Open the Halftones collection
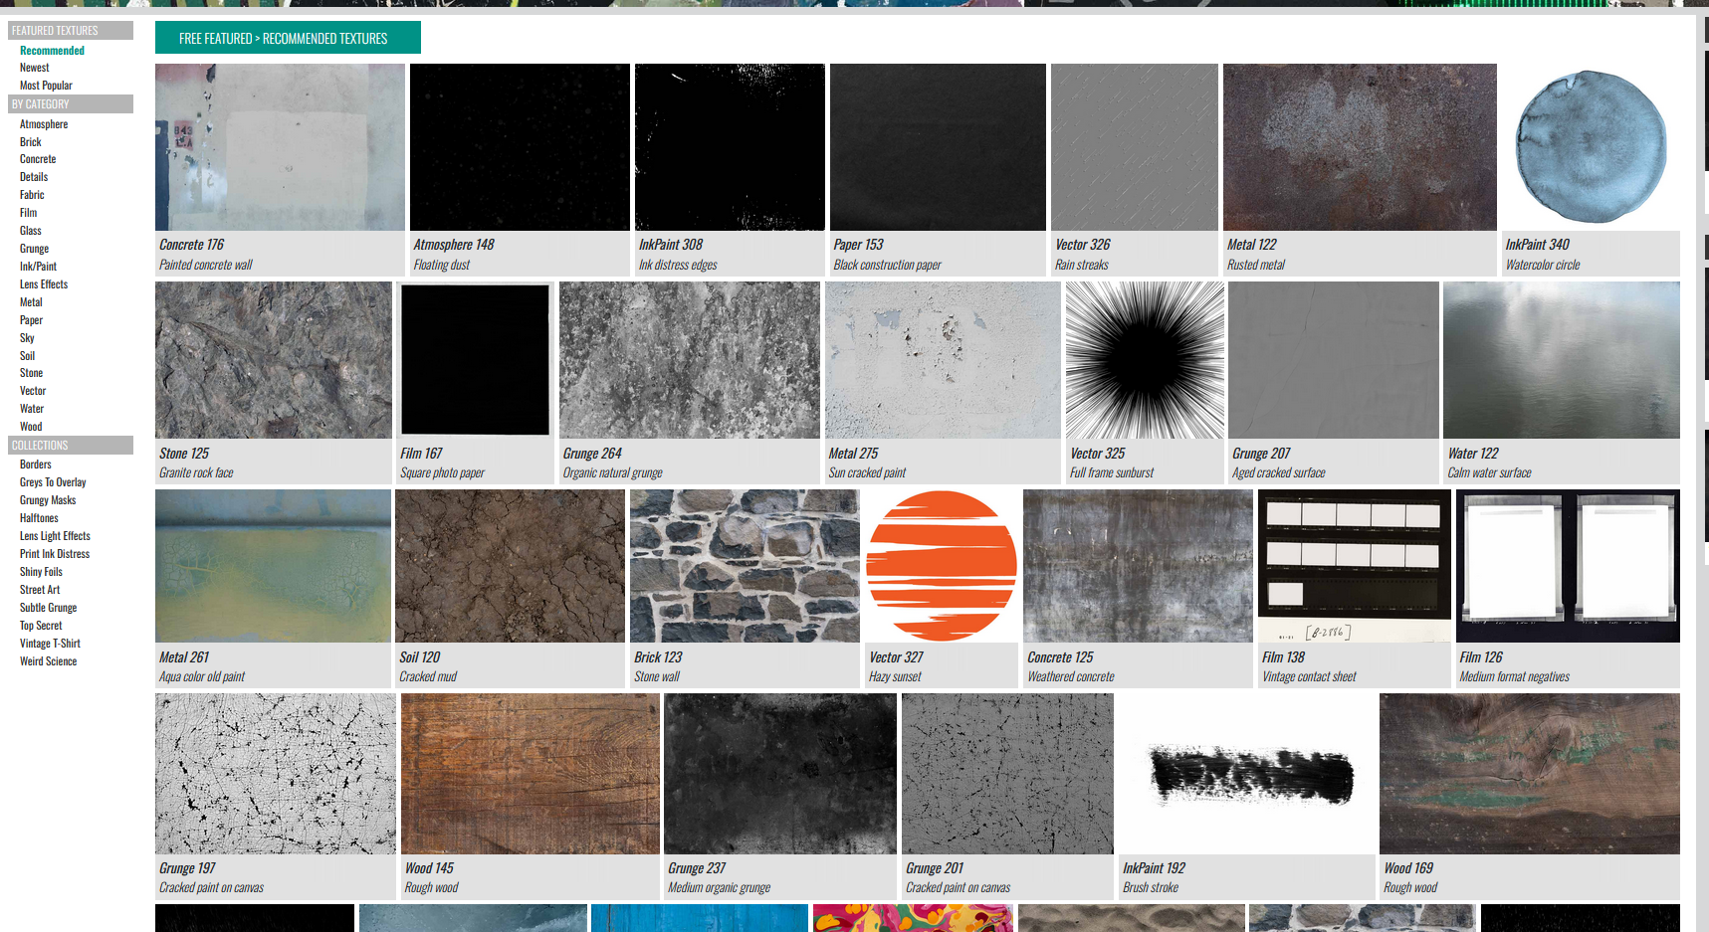The width and height of the screenshot is (1709, 932). click(39, 518)
